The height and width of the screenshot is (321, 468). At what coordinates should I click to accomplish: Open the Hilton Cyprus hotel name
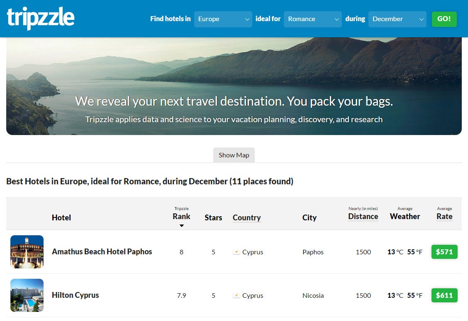point(75,295)
